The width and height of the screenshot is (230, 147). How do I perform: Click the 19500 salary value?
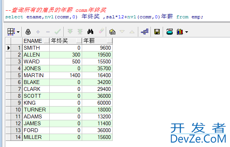click(97, 55)
